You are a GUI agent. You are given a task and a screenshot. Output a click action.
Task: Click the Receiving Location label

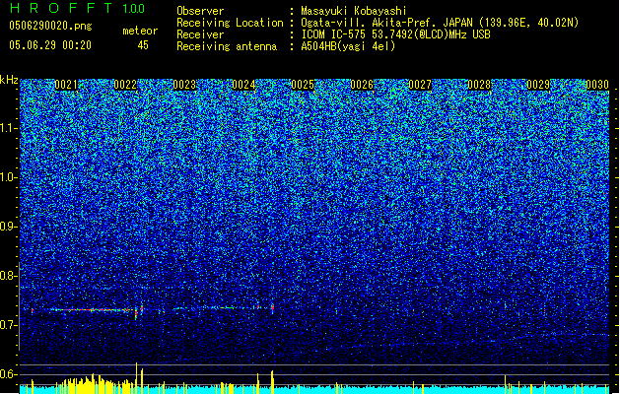[230, 23]
